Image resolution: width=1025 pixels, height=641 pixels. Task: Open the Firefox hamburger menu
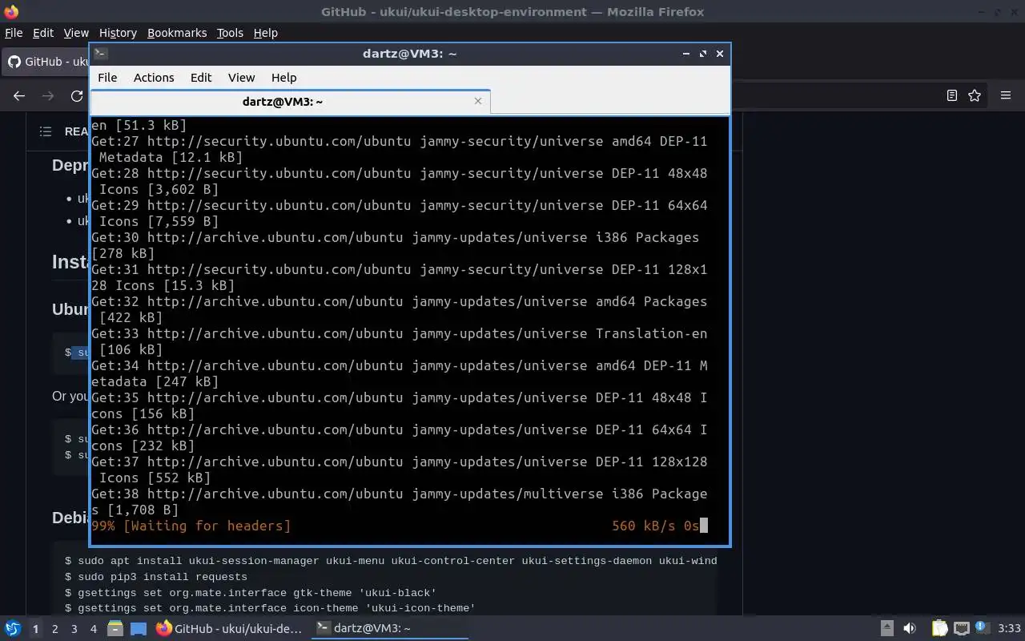pos(1006,95)
